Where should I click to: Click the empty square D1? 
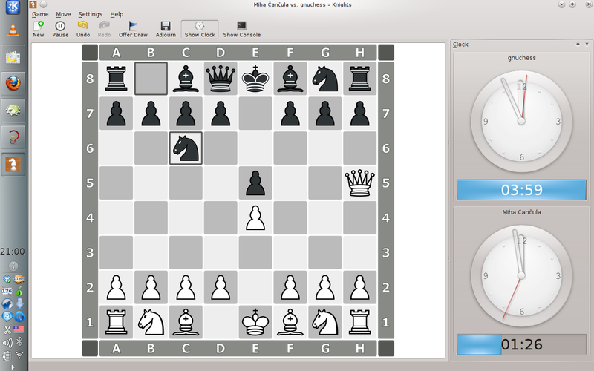(x=221, y=322)
